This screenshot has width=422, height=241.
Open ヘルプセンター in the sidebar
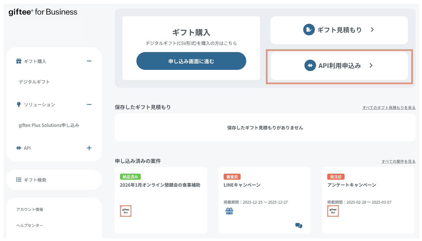30,226
